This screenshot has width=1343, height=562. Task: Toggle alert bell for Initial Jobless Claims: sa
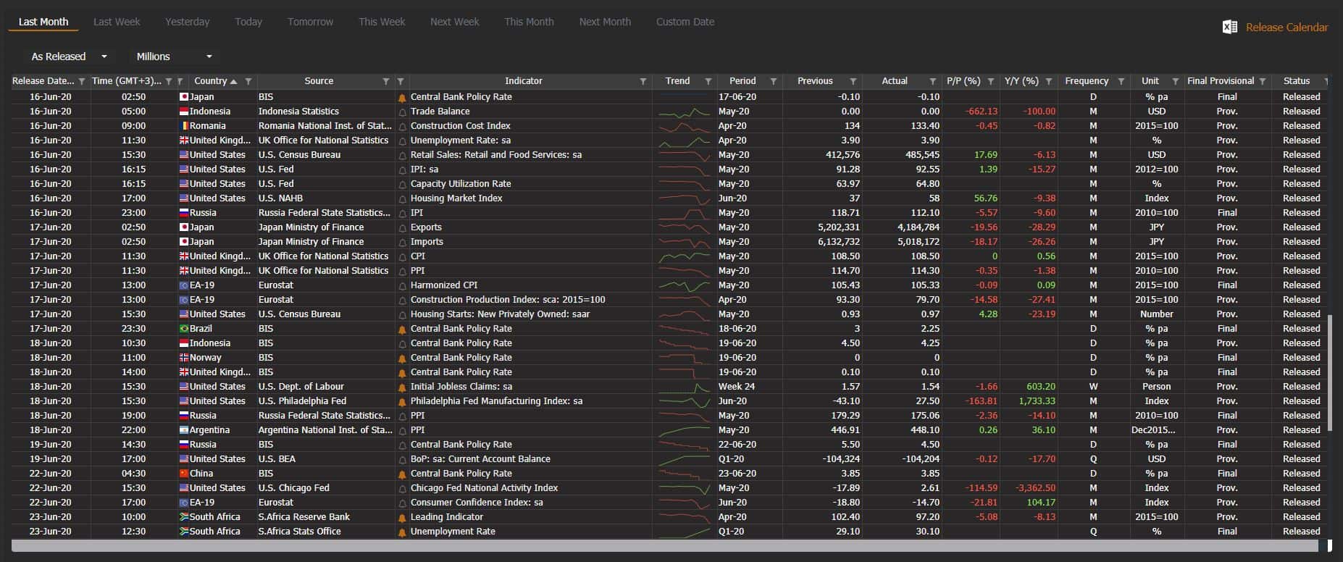(x=402, y=387)
